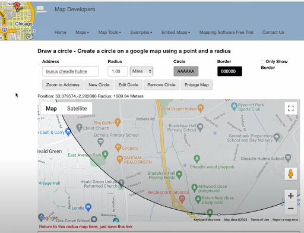Switch to the Map view tab
The width and height of the screenshot is (304, 233).
click(51, 109)
